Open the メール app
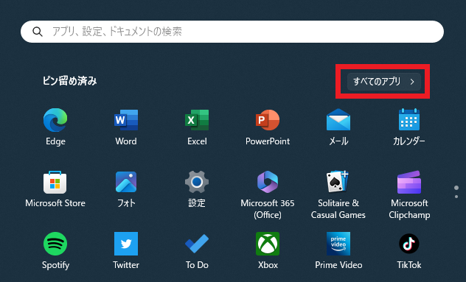This screenshot has height=282, width=466. pyautogui.click(x=338, y=119)
